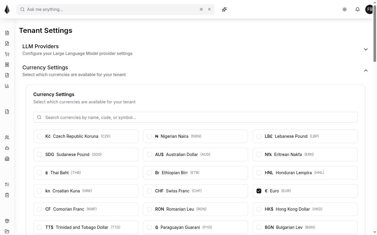
Task: Click the Tenant Settings page title
Action: coord(46,31)
